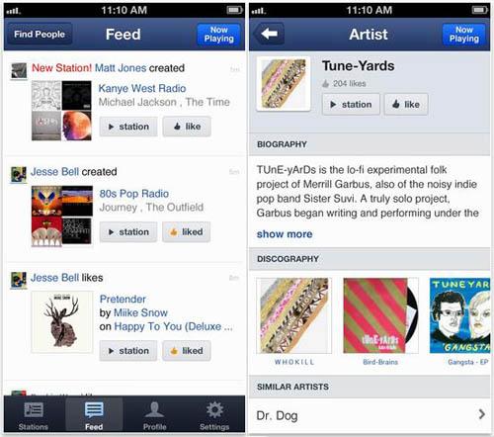Open Find People button
The height and width of the screenshot is (437, 494).
[x=40, y=34]
